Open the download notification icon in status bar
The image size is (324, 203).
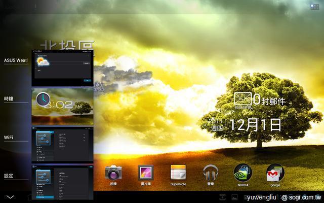[x=223, y=197]
